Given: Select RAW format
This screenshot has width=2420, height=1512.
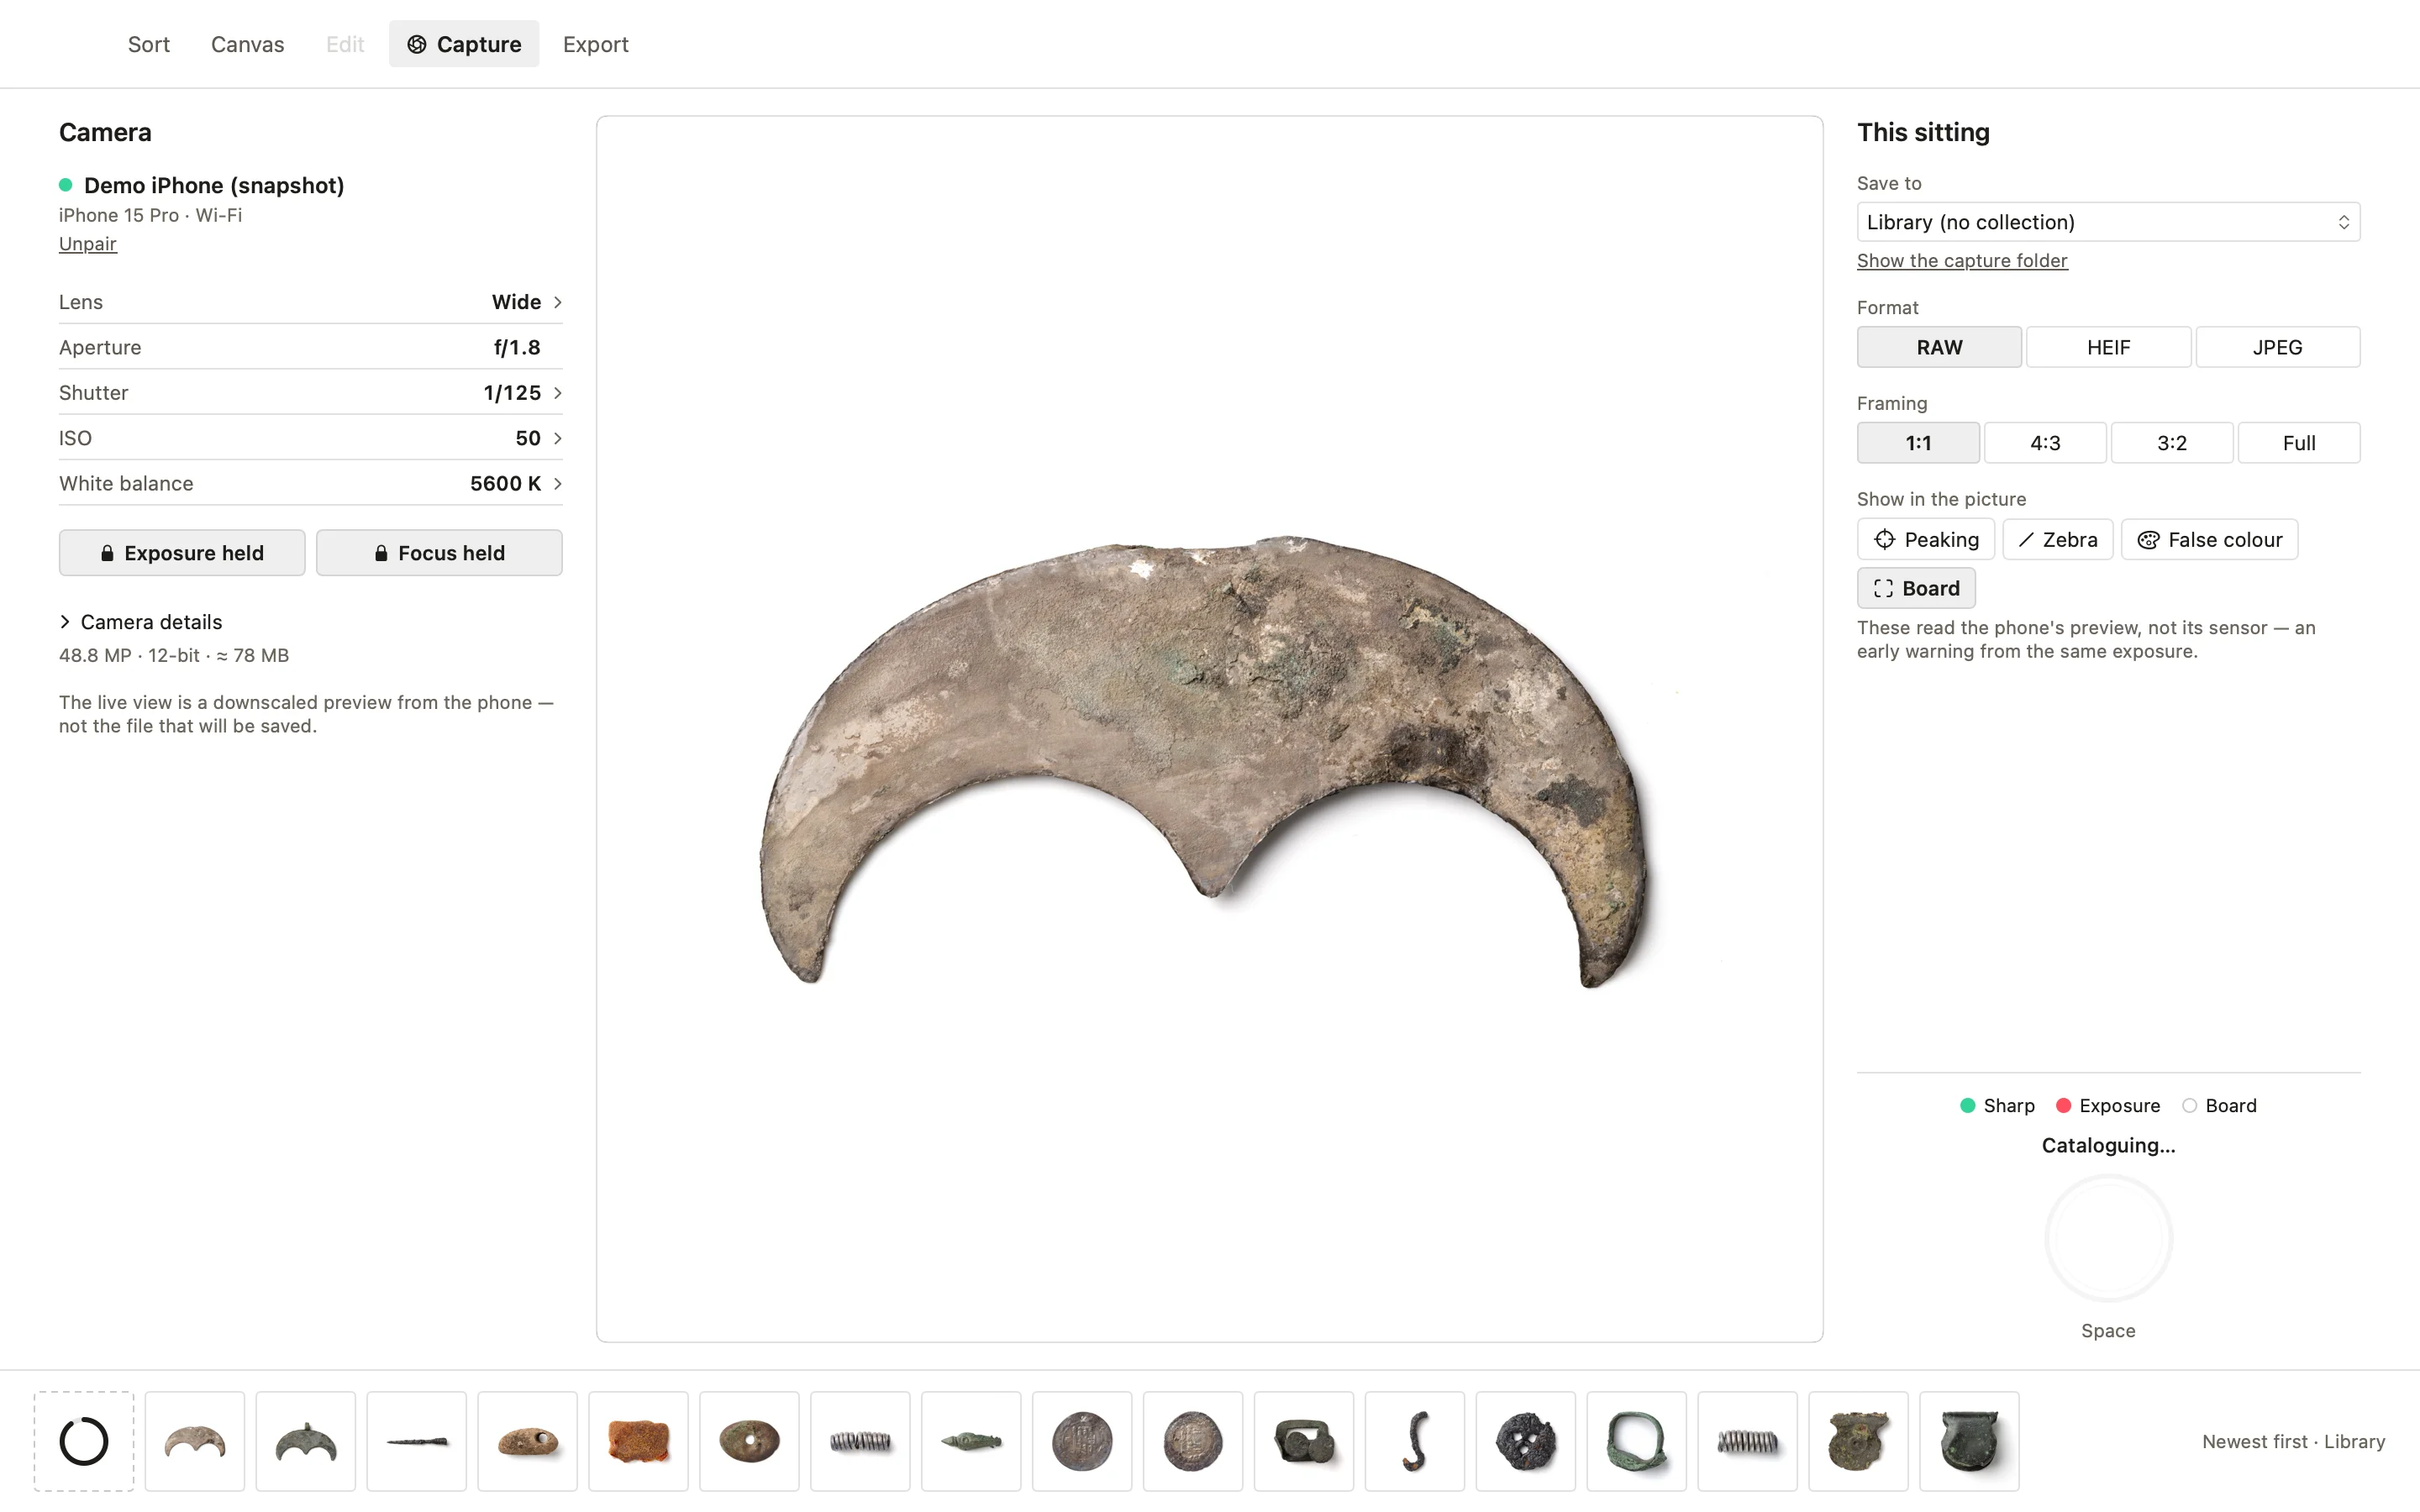Looking at the screenshot, I should click(x=1939, y=347).
